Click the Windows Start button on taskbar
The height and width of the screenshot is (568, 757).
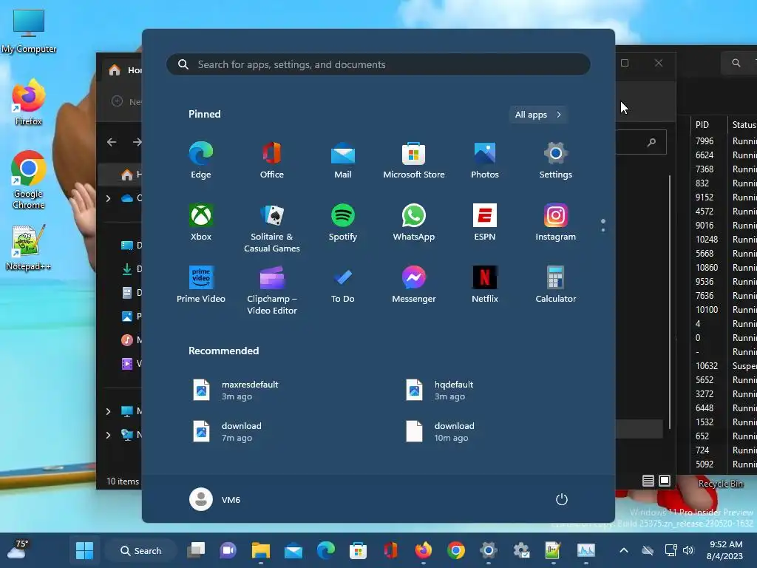pyautogui.click(x=84, y=550)
